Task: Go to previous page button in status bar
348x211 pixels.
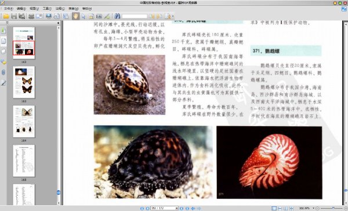Action: pyautogui.click(x=147, y=208)
